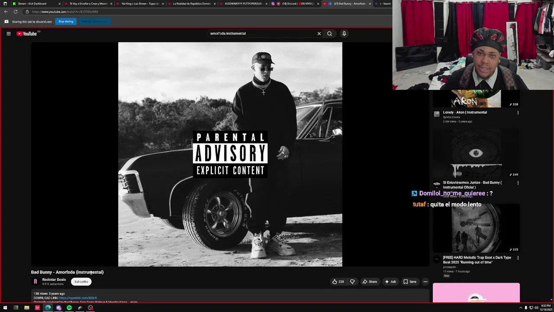Open Si Estuviésemos Juntos instrumental thumbnail
This screenshot has width=554, height=312.
click(476, 153)
